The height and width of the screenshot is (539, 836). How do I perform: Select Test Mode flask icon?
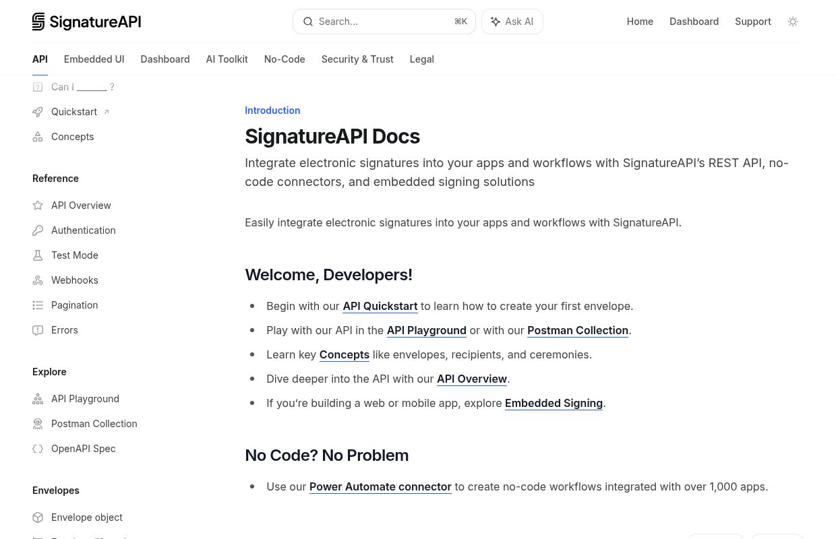tap(38, 255)
